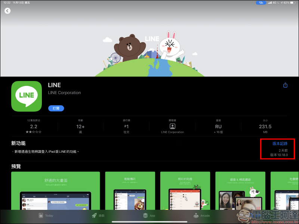Tap the back arrow button

(7, 11)
